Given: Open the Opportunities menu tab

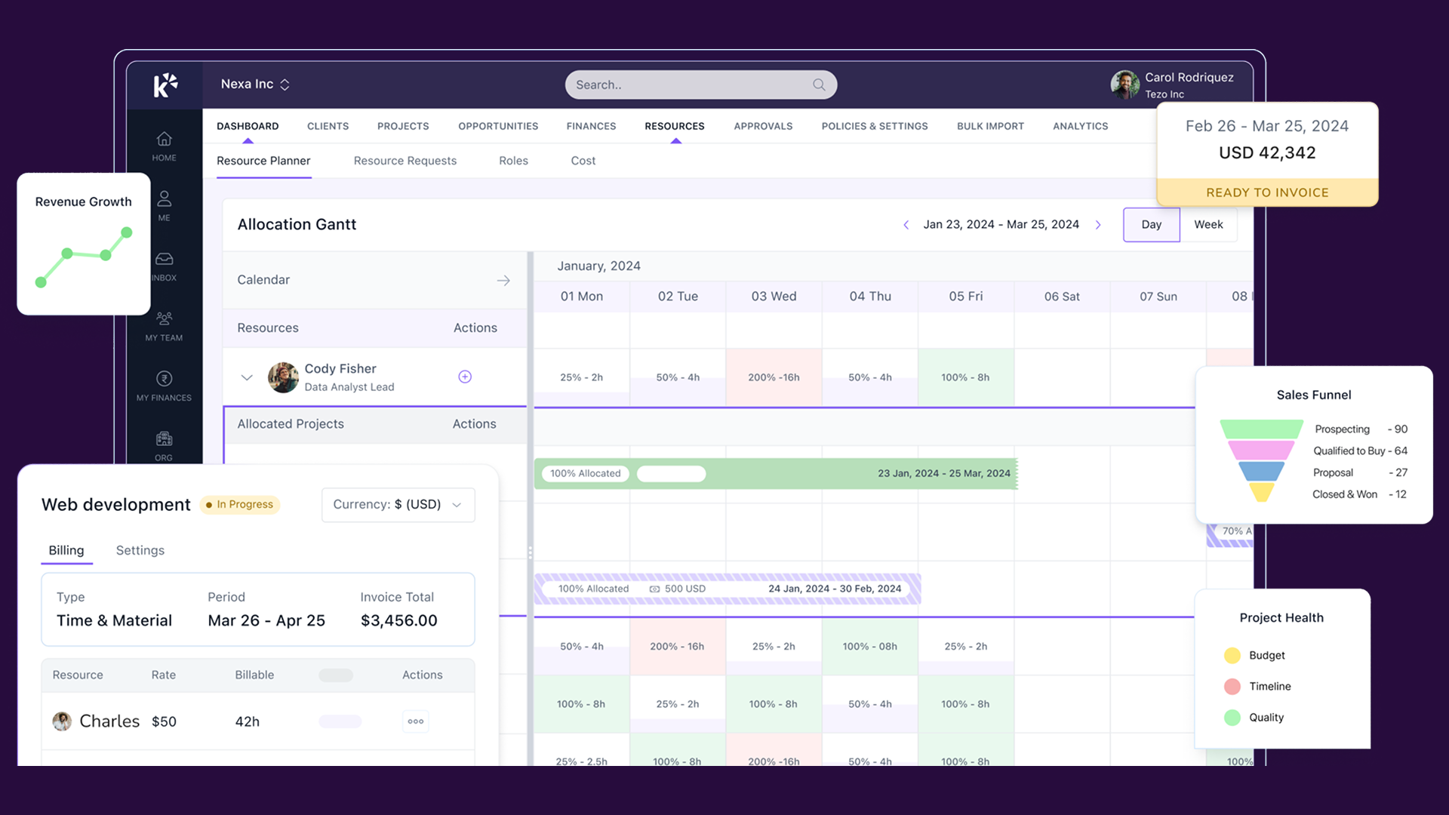Looking at the screenshot, I should pos(498,126).
